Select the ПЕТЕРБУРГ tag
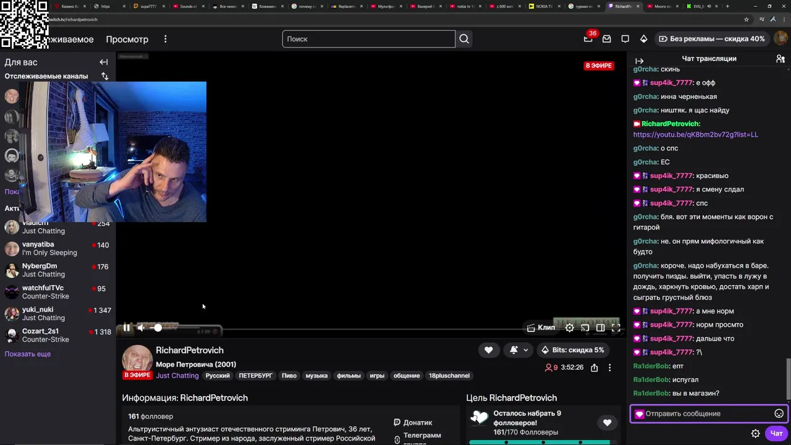The image size is (791, 445). [256, 376]
